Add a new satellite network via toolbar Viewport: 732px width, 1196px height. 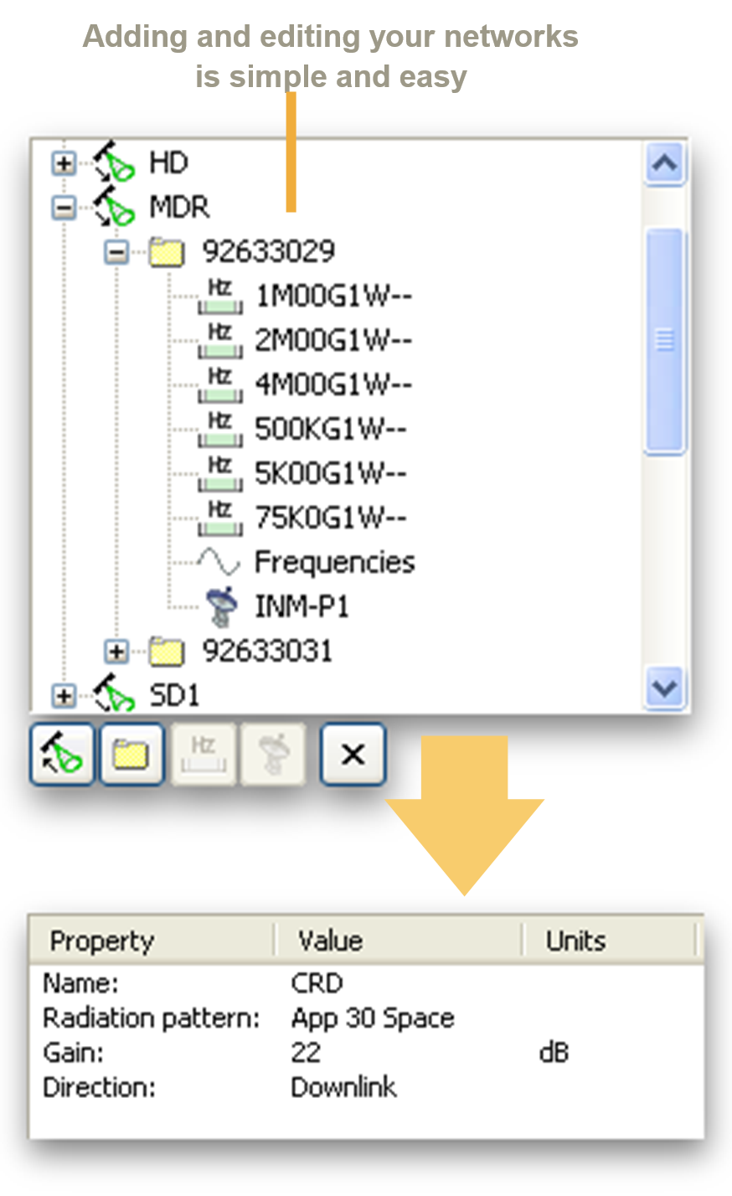tap(62, 755)
